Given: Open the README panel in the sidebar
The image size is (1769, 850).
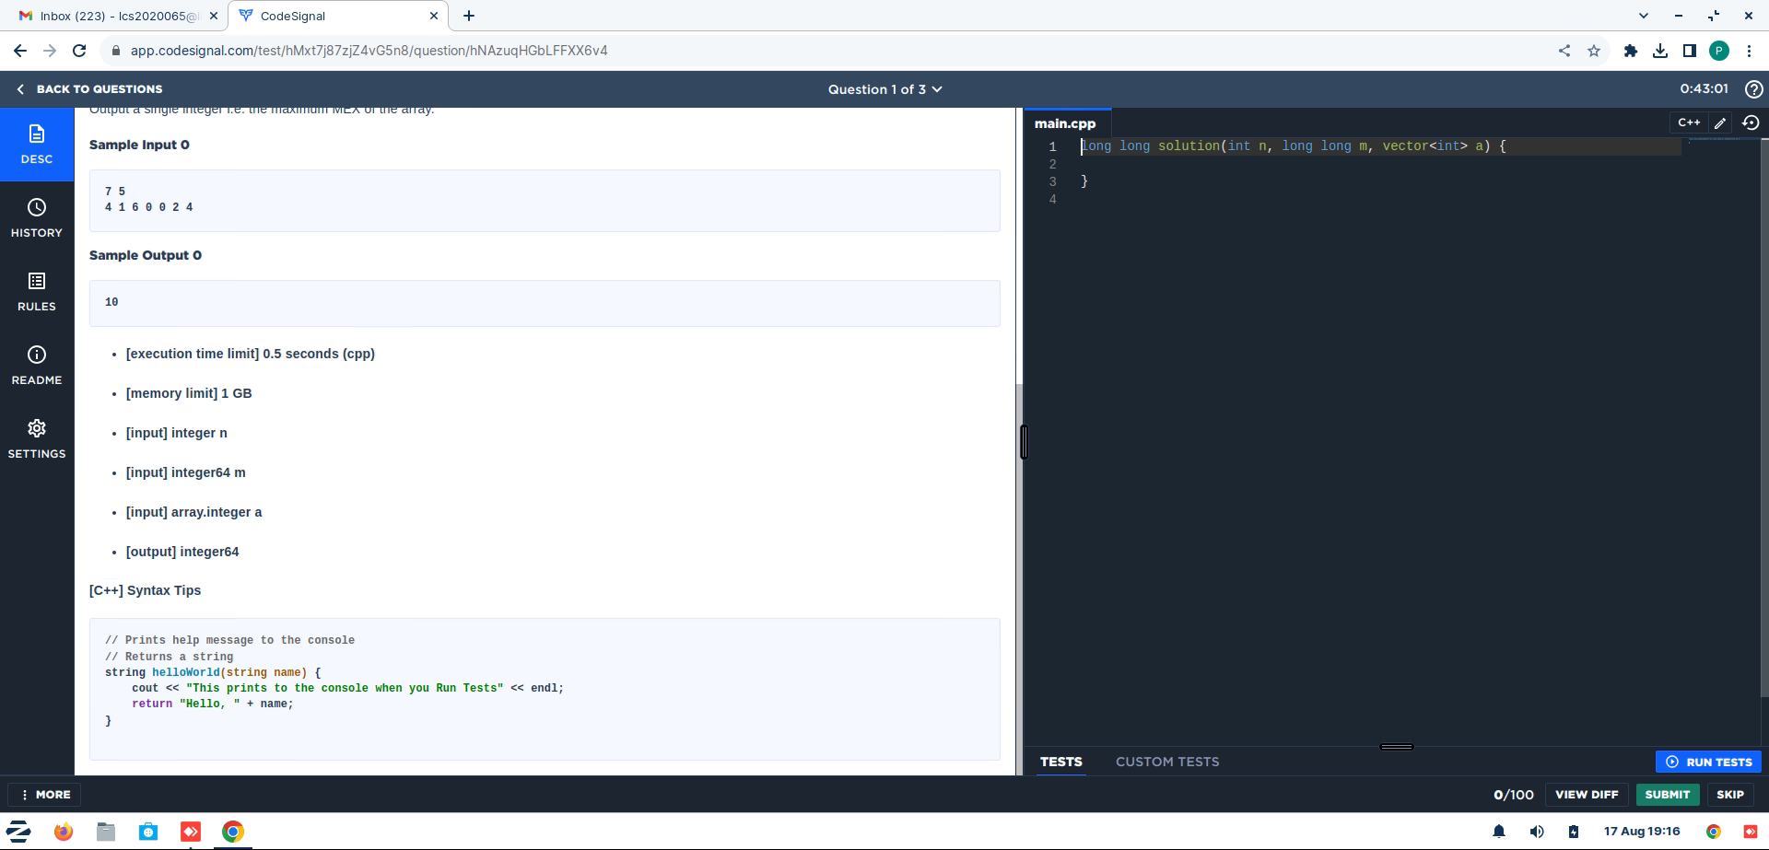Looking at the screenshot, I should coord(37,365).
